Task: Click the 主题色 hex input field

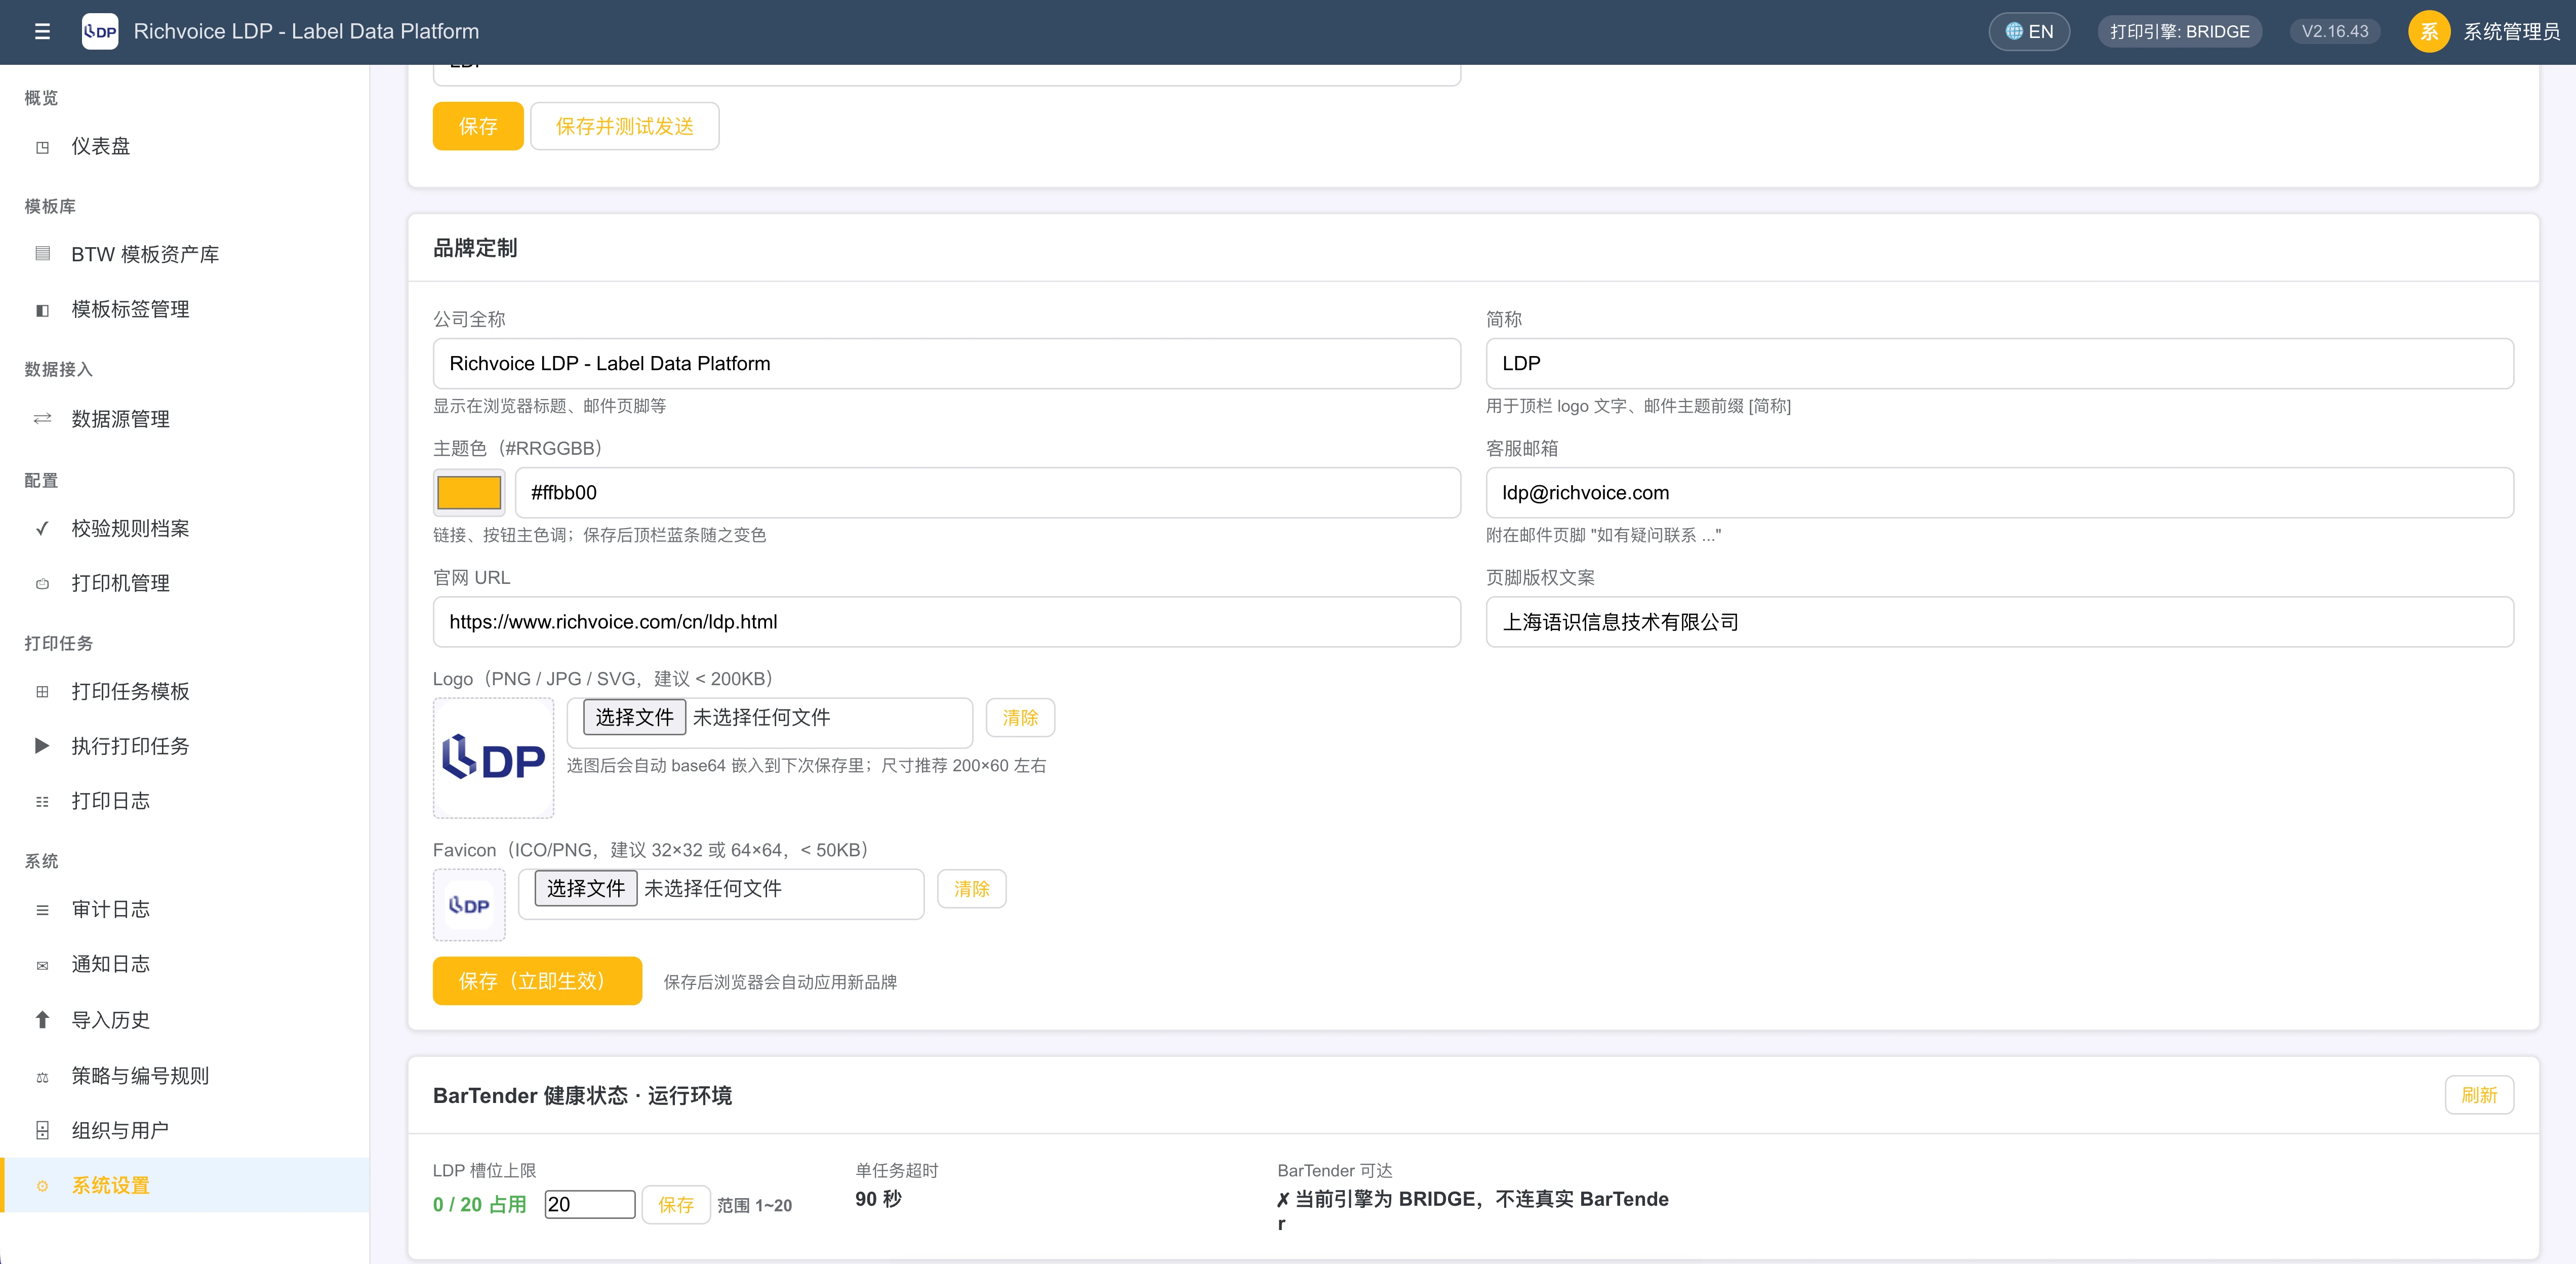Action: click(x=988, y=493)
